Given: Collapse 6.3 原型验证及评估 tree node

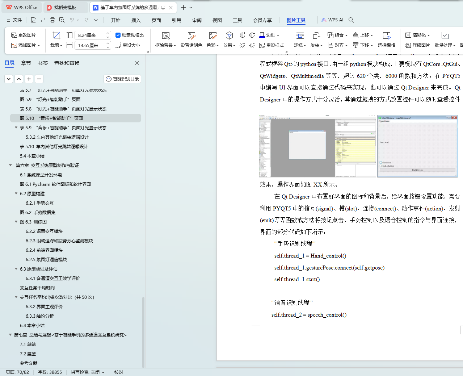Looking at the screenshot, I should pyautogui.click(x=16, y=269).
